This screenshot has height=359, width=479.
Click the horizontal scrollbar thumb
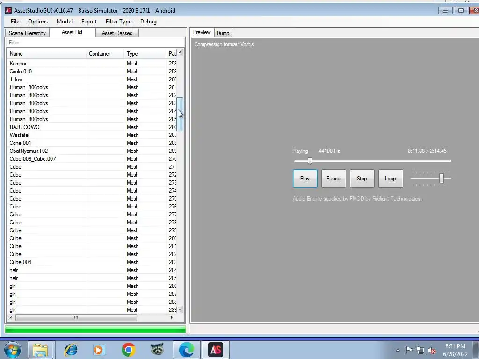click(x=76, y=317)
